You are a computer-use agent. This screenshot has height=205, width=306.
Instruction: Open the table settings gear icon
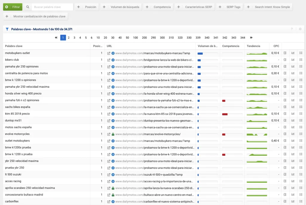(x=300, y=29)
